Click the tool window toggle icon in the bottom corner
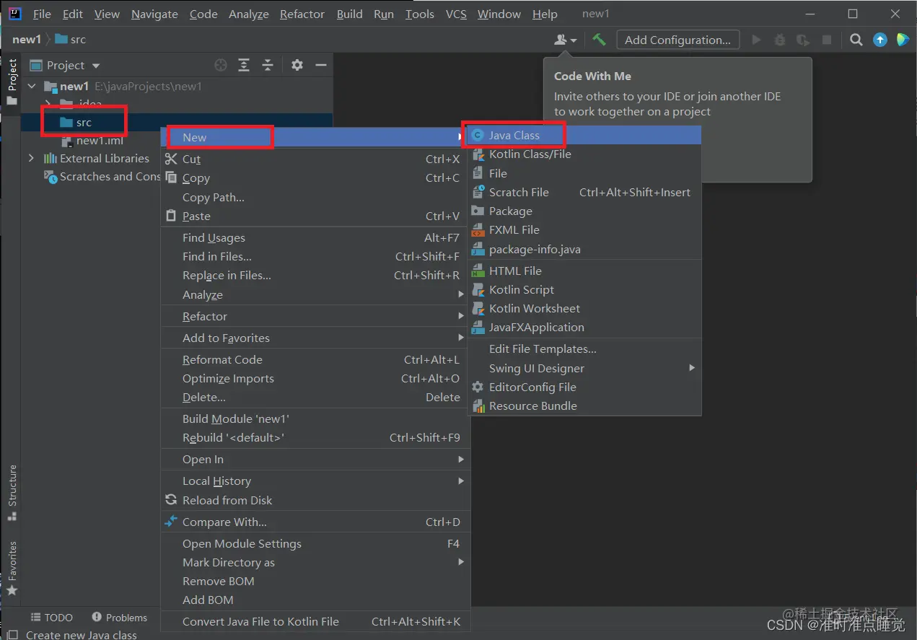 click(12, 635)
